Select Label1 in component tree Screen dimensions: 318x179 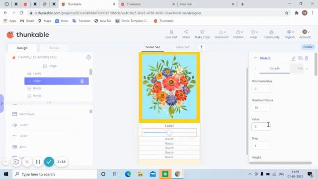(34, 74)
